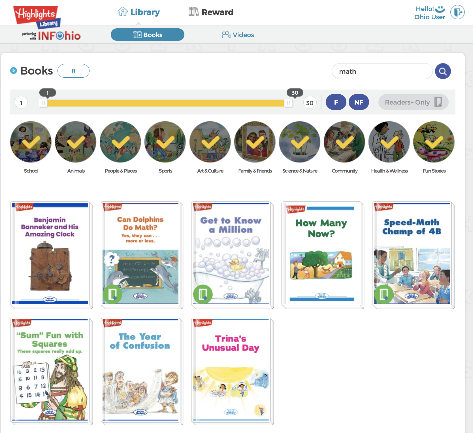Image resolution: width=473 pixels, height=433 pixels.
Task: Toggle the F fiction filter
Action: point(336,102)
